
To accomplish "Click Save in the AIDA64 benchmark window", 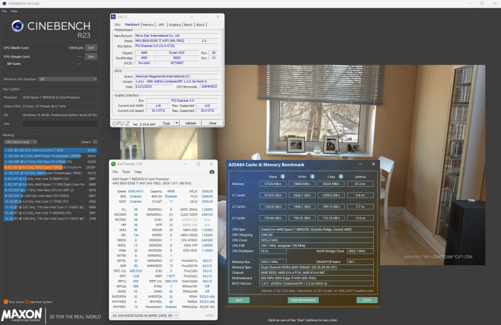I will pos(239,300).
